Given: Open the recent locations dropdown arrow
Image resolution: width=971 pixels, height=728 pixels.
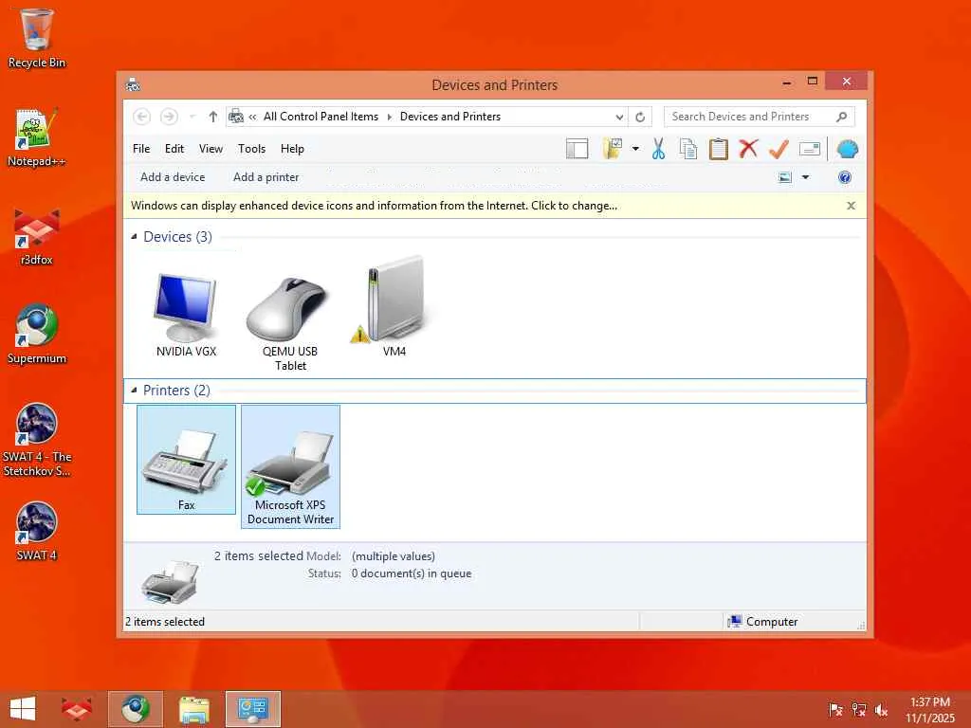Looking at the screenshot, I should tap(192, 117).
